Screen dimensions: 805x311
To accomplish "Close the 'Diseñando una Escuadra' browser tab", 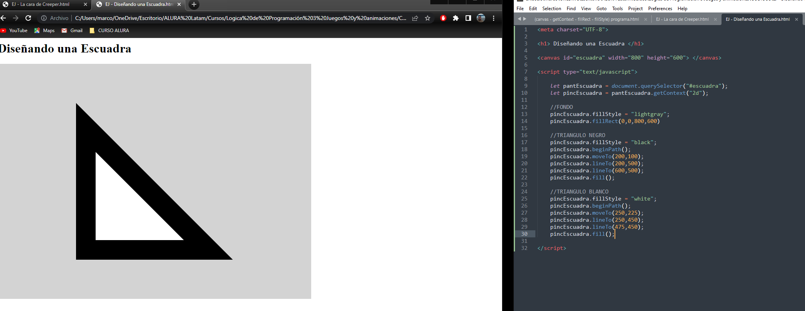I will (x=179, y=4).
